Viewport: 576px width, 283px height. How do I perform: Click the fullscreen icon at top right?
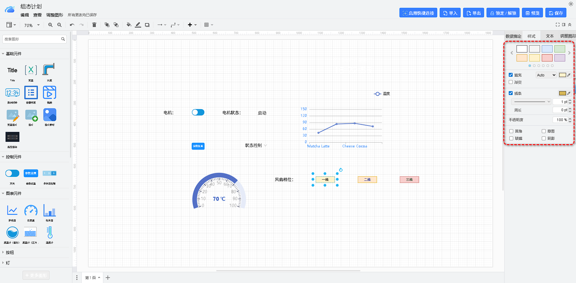[x=557, y=25]
